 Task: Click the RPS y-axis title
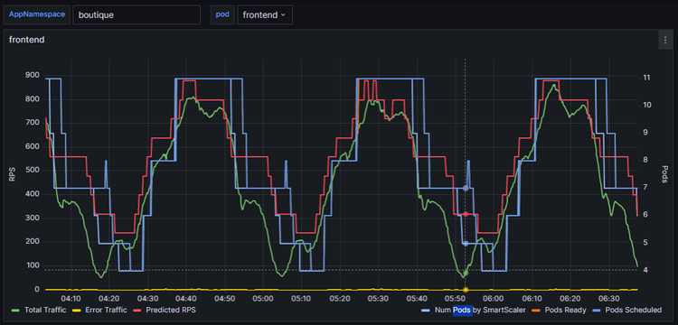(x=12, y=175)
